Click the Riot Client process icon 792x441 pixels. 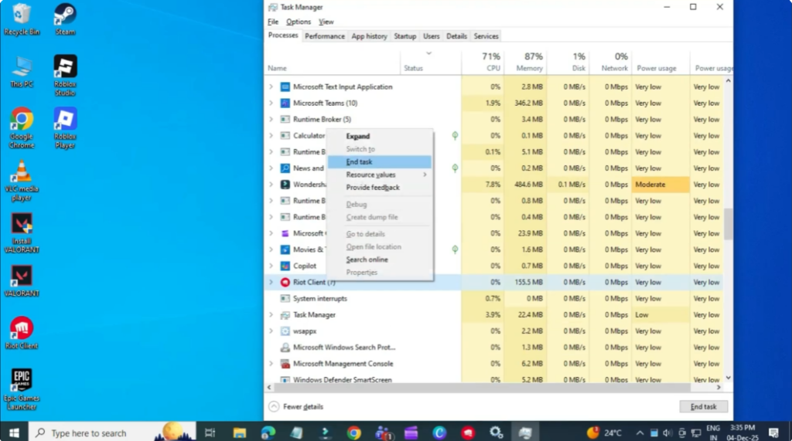(285, 282)
